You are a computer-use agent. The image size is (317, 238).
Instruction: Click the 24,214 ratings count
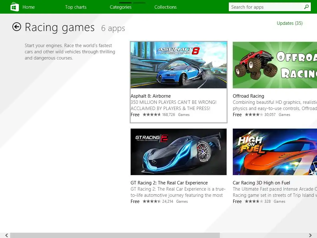coord(167,201)
